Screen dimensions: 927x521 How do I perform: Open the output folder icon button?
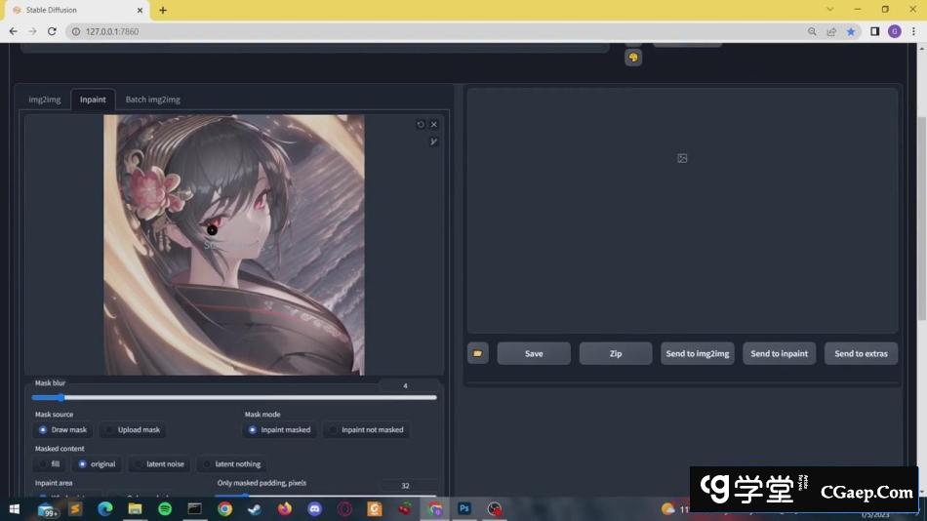[x=478, y=353]
